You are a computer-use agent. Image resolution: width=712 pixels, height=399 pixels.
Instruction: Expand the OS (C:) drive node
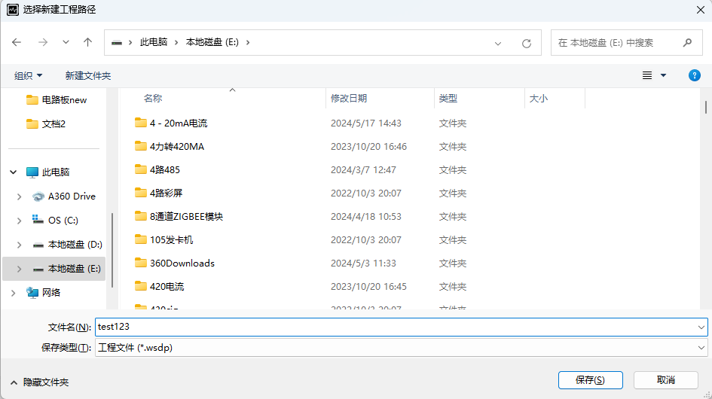point(19,221)
